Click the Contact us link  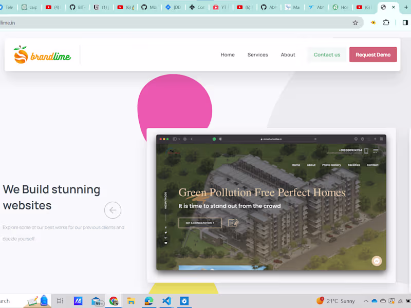coord(327,54)
